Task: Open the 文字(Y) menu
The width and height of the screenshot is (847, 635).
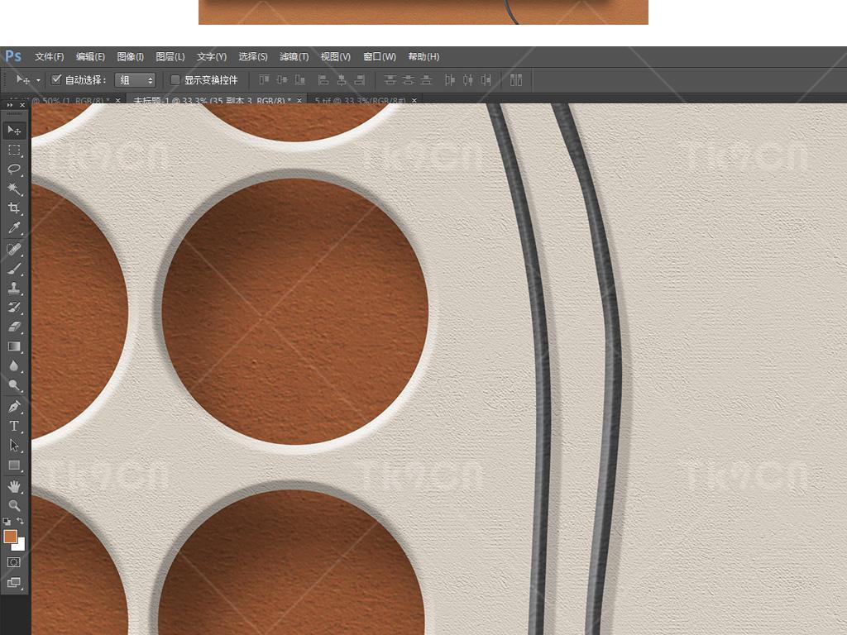Action: [211, 57]
